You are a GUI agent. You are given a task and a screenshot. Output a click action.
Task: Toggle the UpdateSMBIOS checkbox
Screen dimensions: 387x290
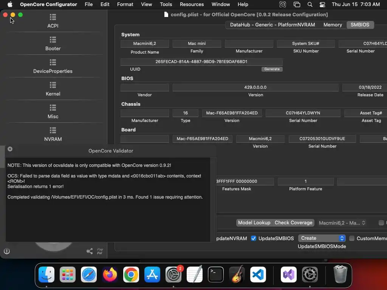pos(254,238)
